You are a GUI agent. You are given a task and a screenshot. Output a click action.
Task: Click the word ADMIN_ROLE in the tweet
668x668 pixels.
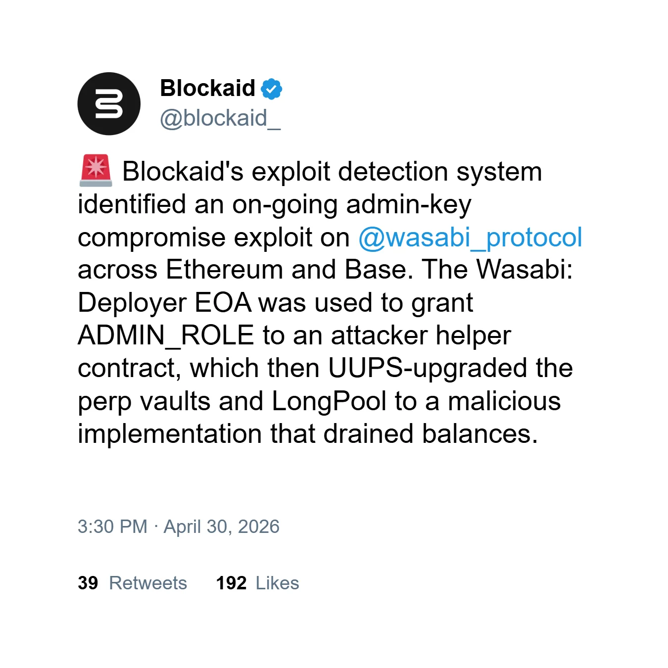click(166, 335)
